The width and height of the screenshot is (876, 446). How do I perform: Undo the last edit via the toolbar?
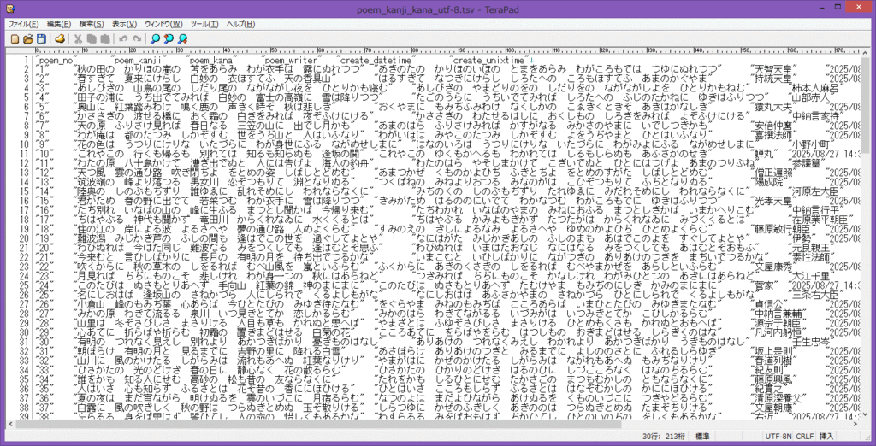pos(123,38)
